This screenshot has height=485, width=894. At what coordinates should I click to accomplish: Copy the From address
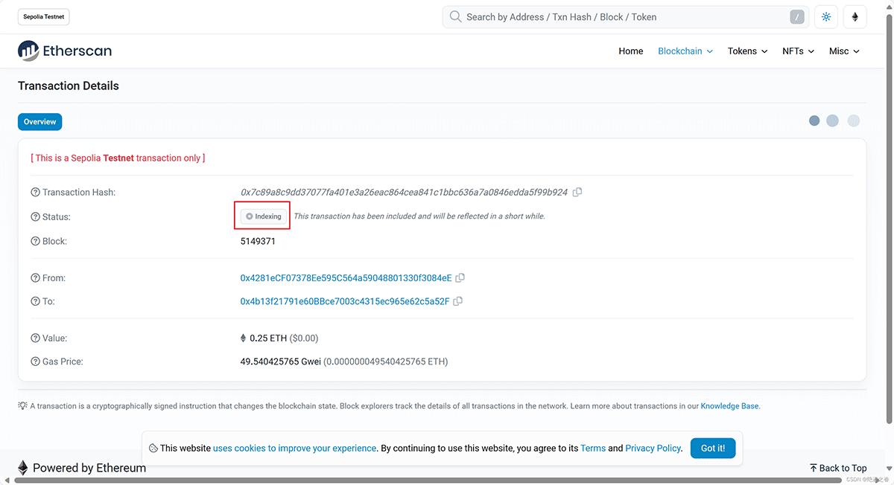click(460, 278)
